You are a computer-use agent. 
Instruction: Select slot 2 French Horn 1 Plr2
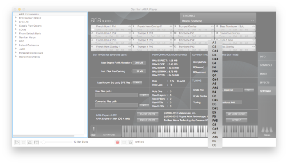111,34
